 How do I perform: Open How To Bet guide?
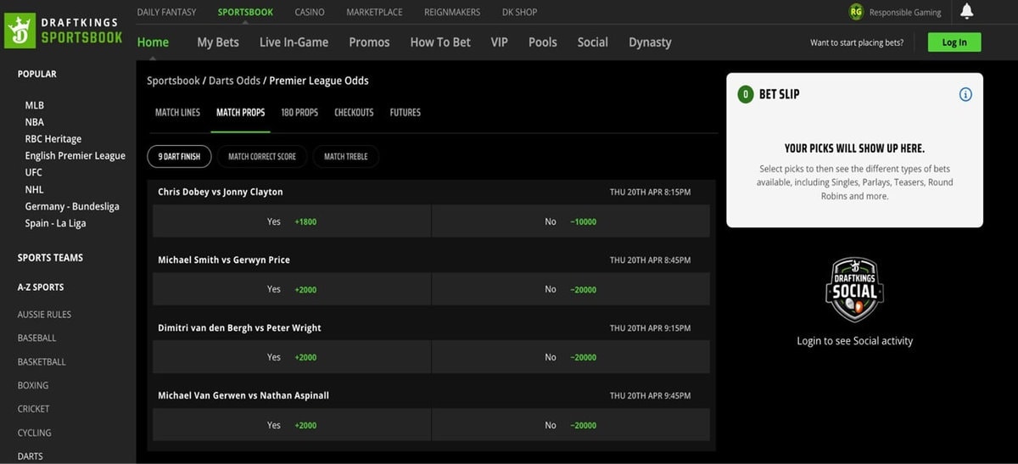[x=440, y=42]
